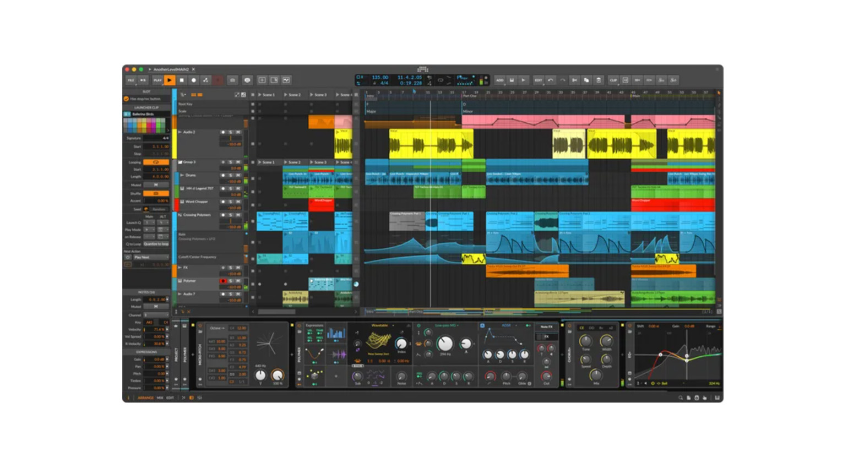Image resolution: width=848 pixels, height=468 pixels.
Task: Click the speech bubble icon in toolbar
Action: [247, 80]
